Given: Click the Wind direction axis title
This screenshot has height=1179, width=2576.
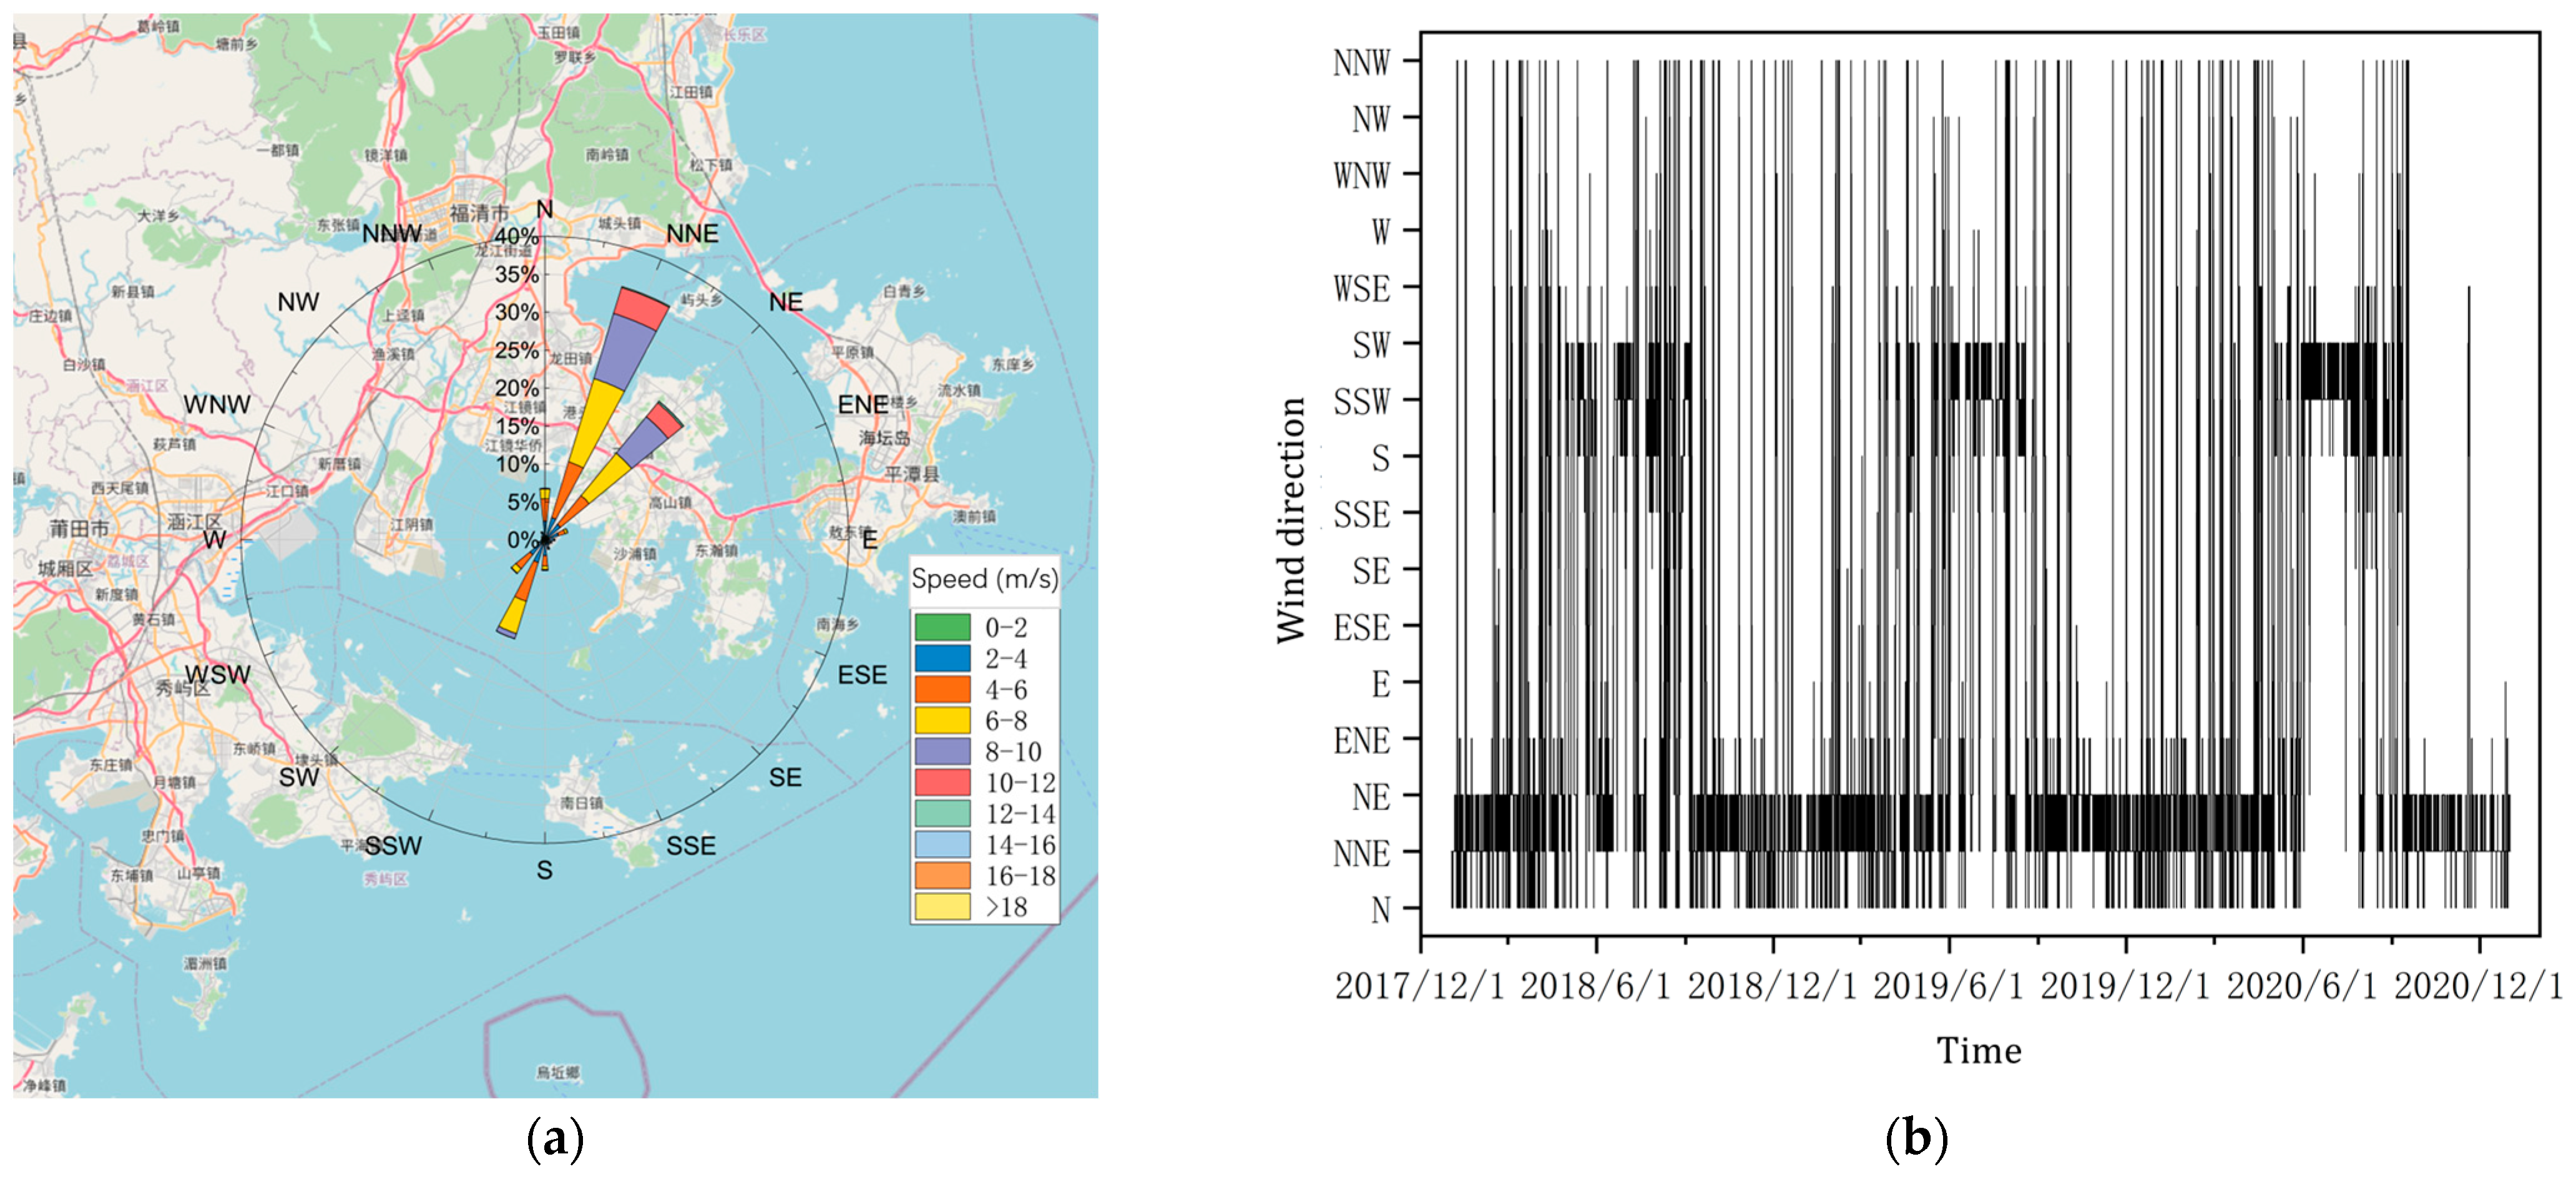Looking at the screenshot, I should tap(1291, 520).
